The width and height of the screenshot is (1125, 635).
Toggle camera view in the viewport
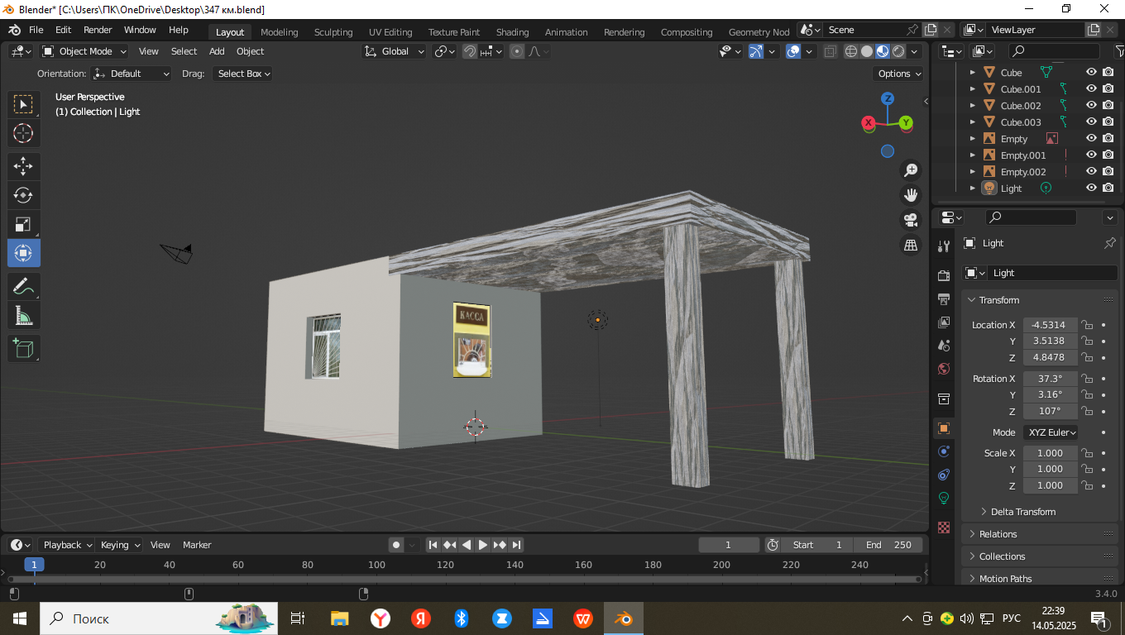coord(911,220)
